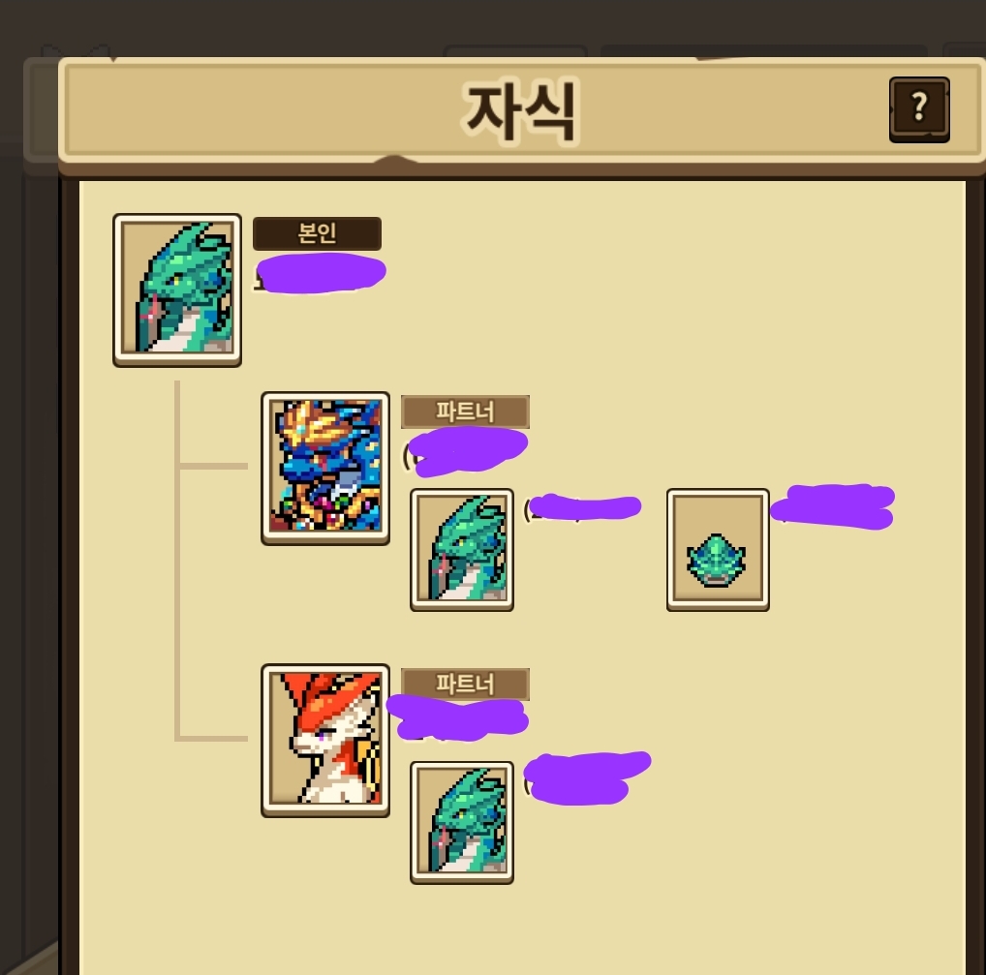Select the blue and gold dragon partner portrait
This screenshot has width=986, height=975.
pyautogui.click(x=325, y=469)
